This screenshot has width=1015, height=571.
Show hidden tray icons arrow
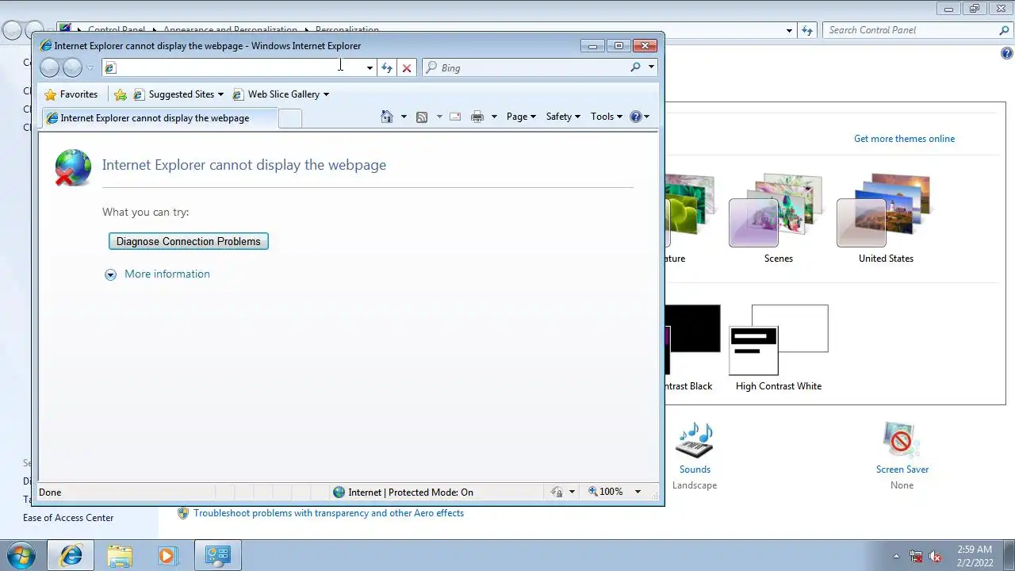(897, 556)
